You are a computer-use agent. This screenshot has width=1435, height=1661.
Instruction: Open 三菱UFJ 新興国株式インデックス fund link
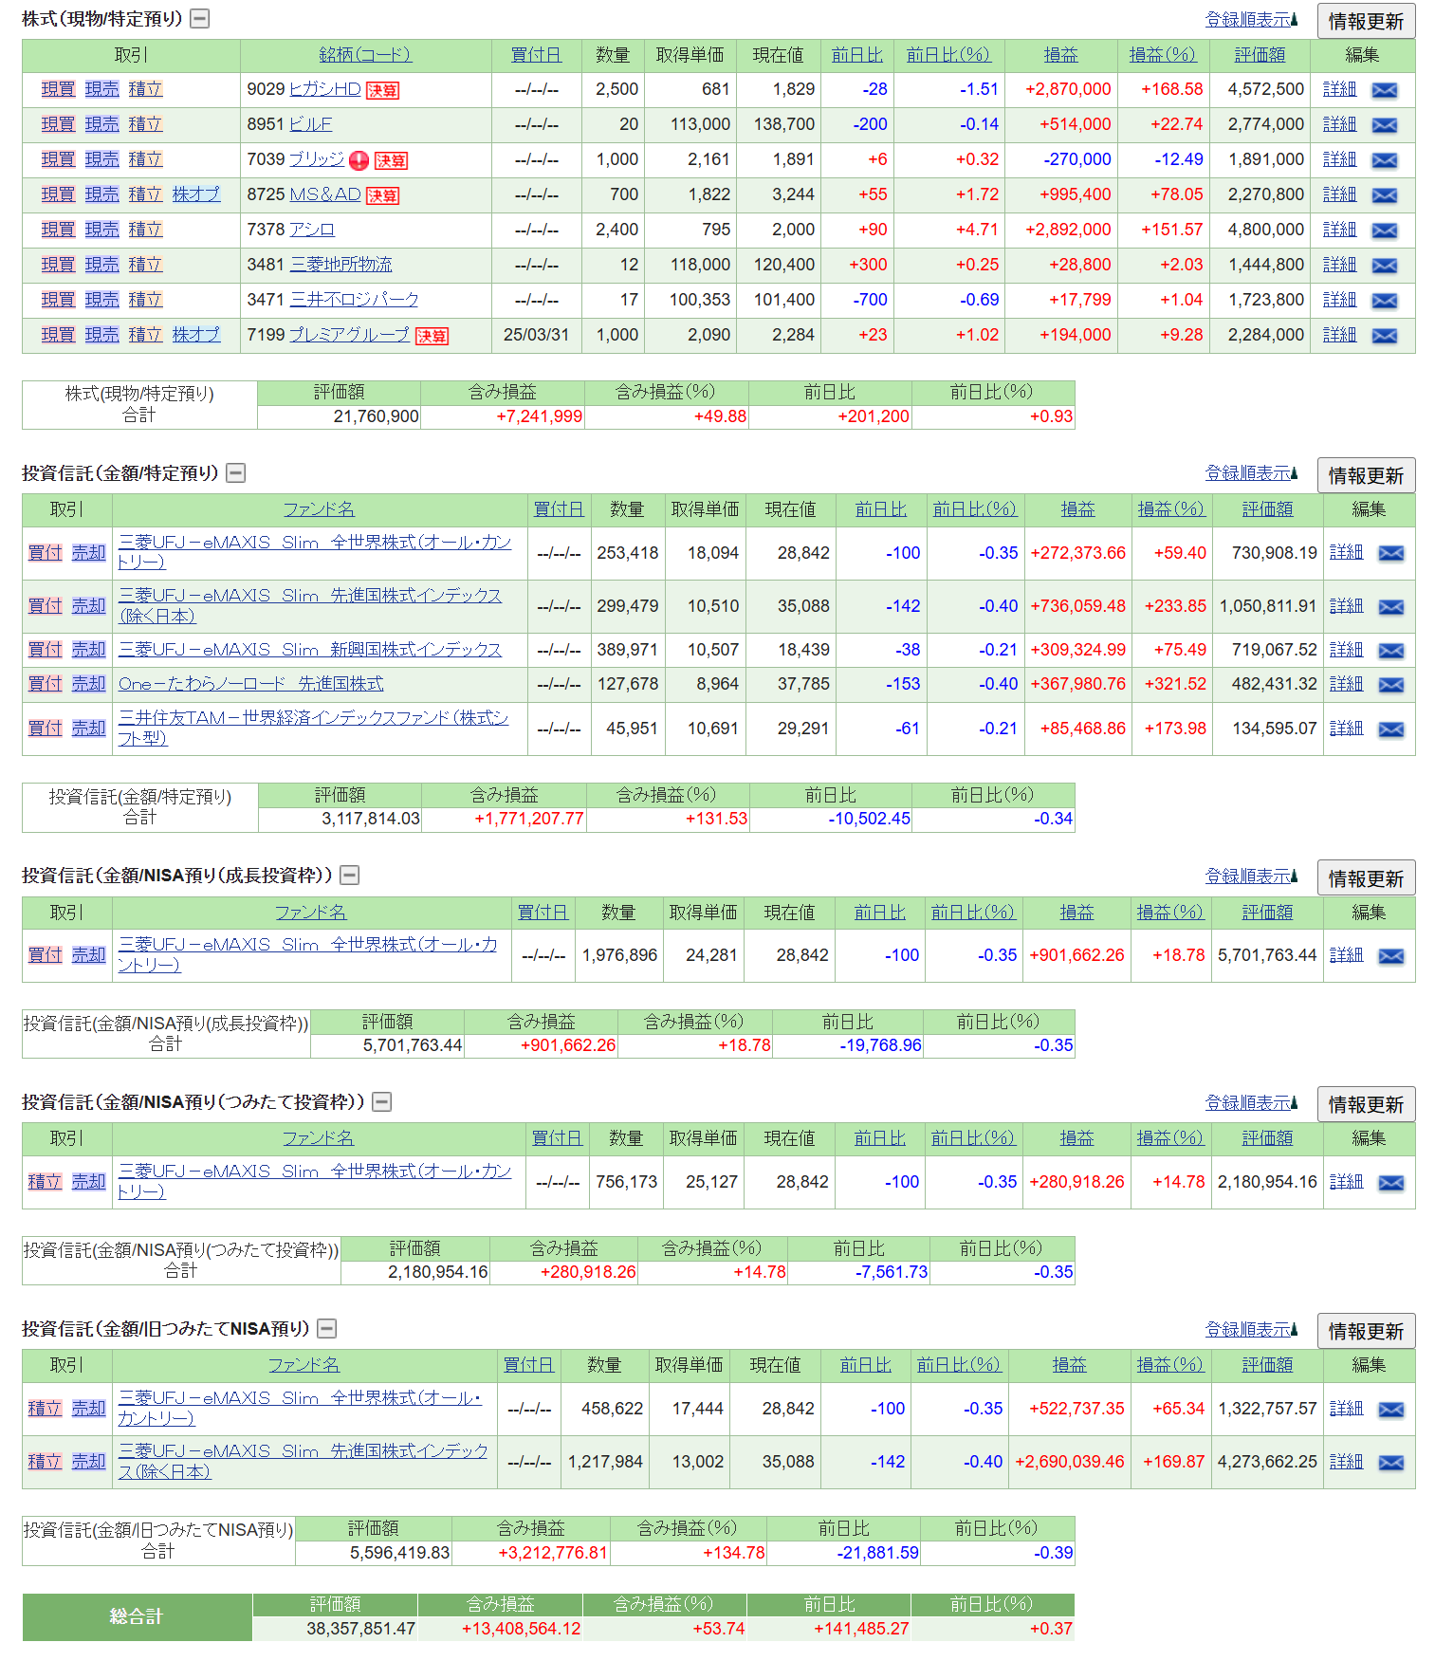tap(310, 650)
